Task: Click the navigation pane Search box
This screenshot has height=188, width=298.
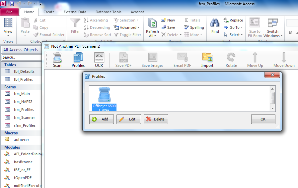Action: point(22,57)
